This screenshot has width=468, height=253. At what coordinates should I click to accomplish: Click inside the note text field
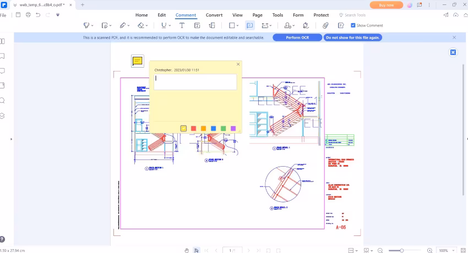[195, 81]
